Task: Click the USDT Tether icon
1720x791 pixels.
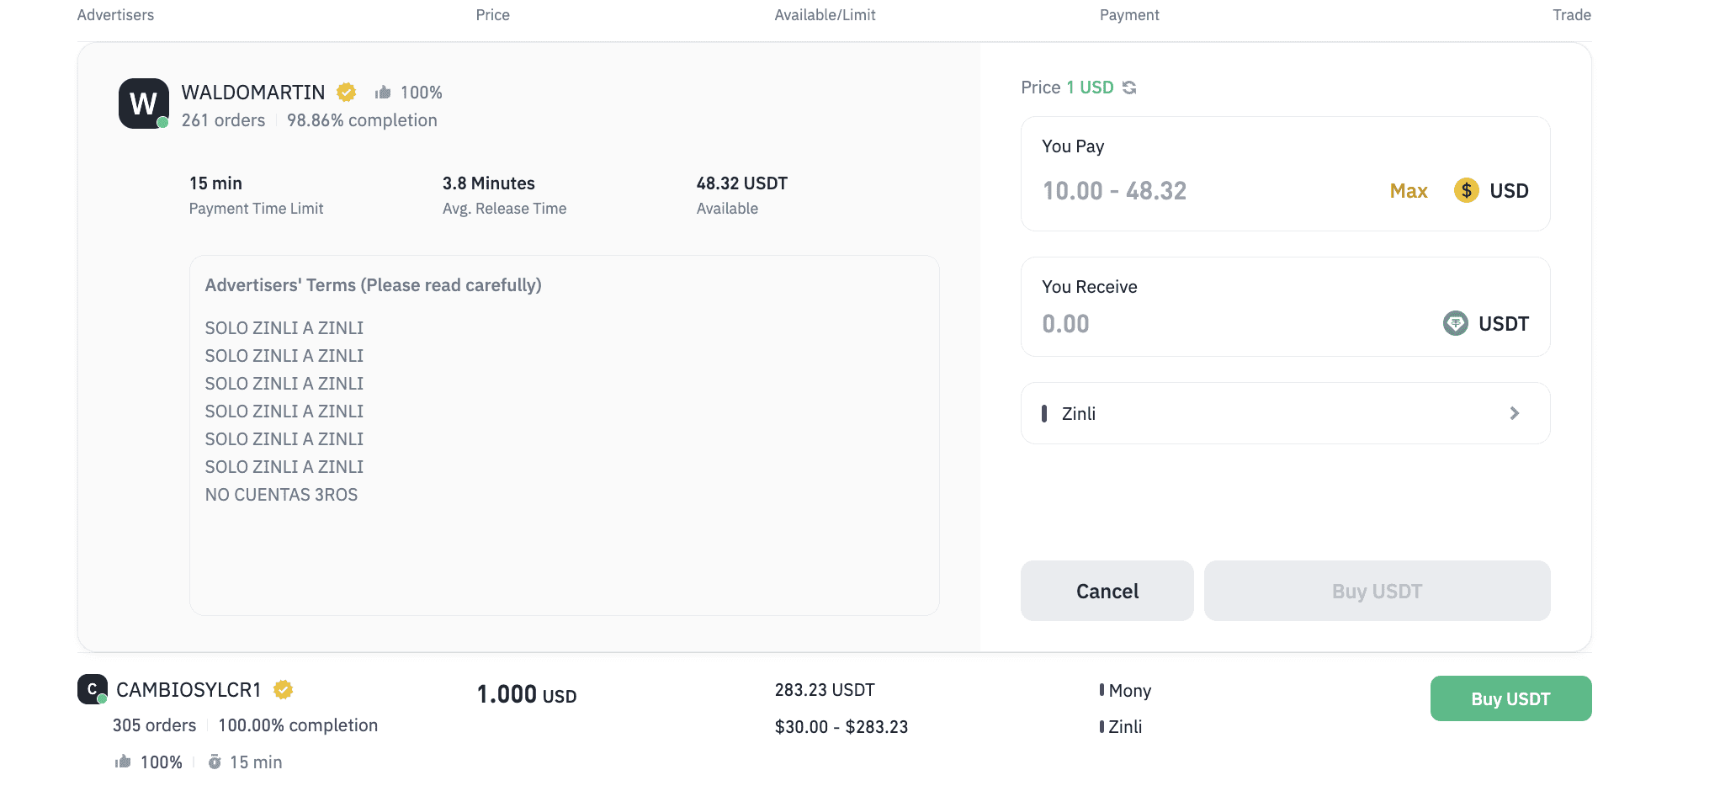Action: point(1455,323)
